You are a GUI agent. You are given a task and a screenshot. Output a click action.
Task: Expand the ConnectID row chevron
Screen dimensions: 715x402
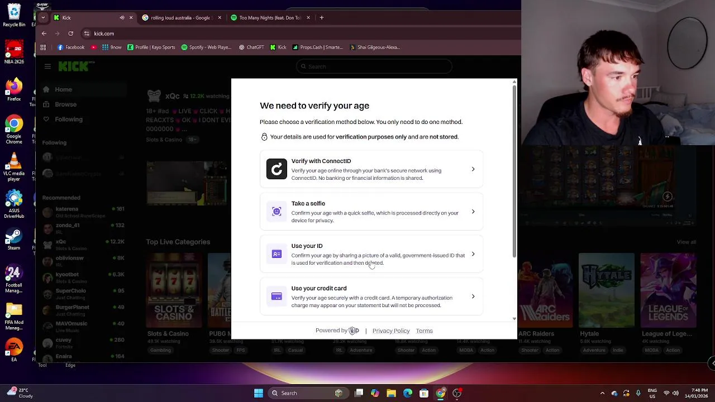pyautogui.click(x=473, y=169)
